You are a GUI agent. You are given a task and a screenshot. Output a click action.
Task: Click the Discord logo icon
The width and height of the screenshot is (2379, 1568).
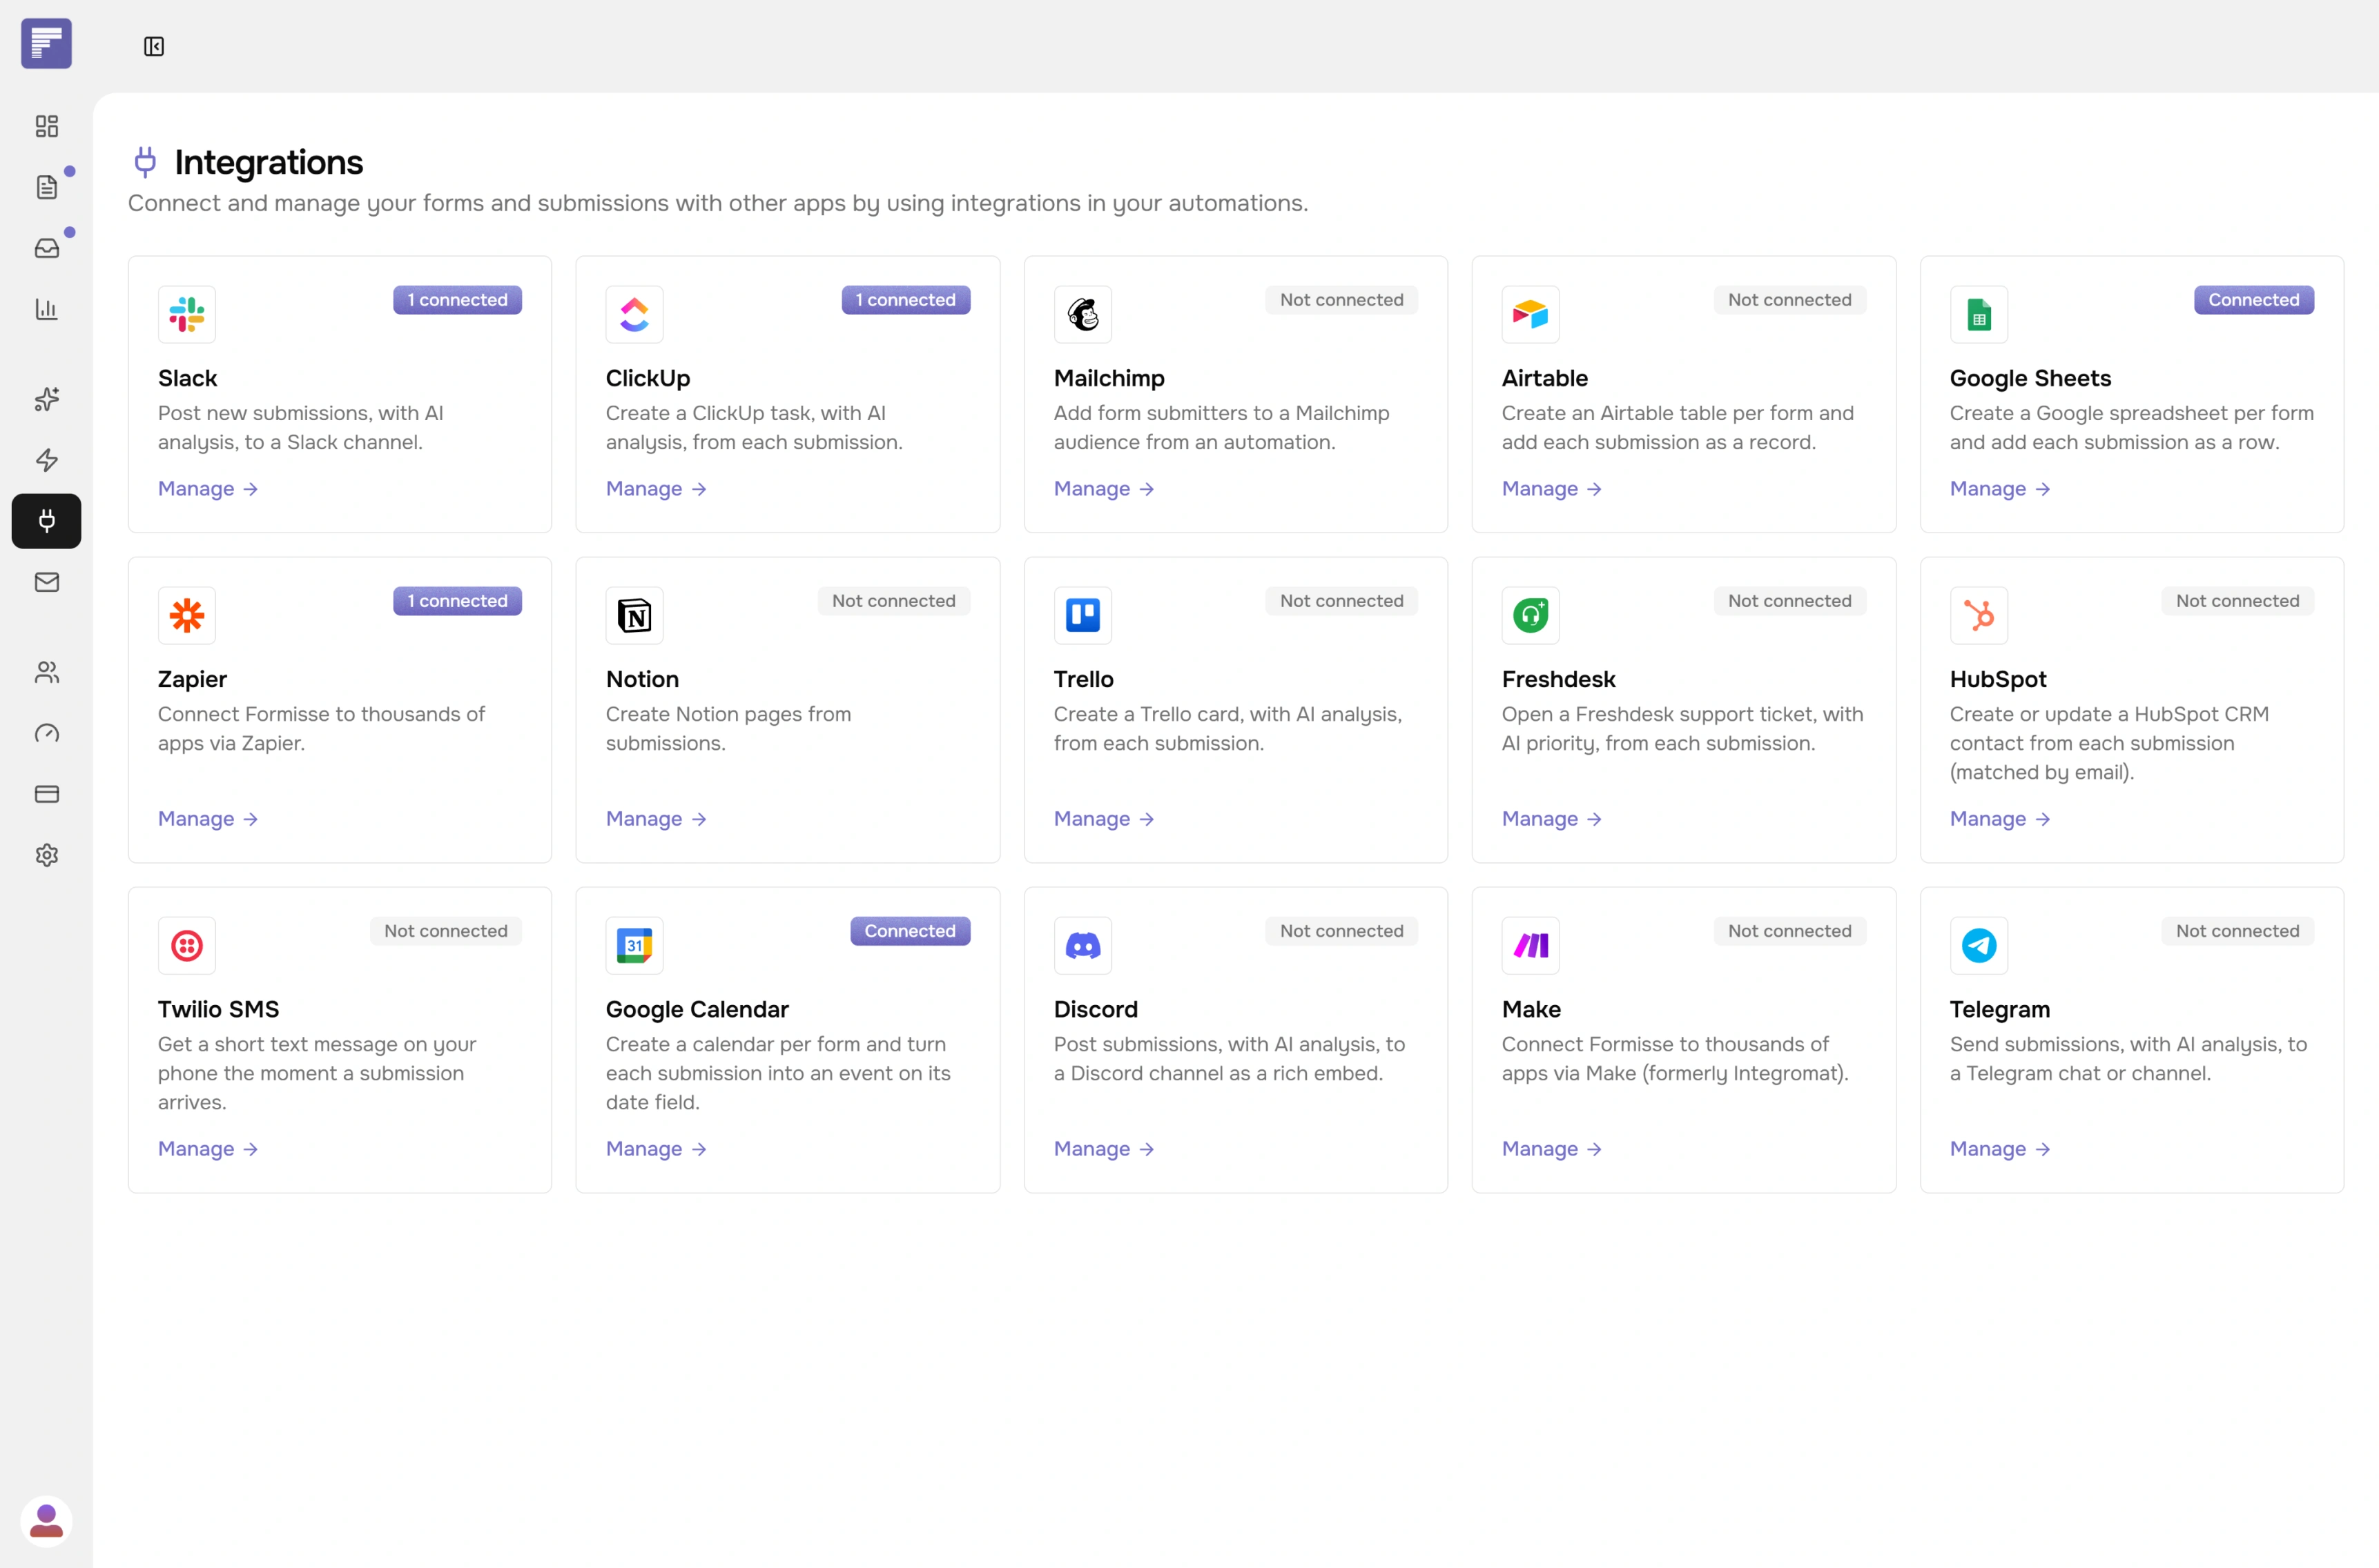click(1083, 946)
